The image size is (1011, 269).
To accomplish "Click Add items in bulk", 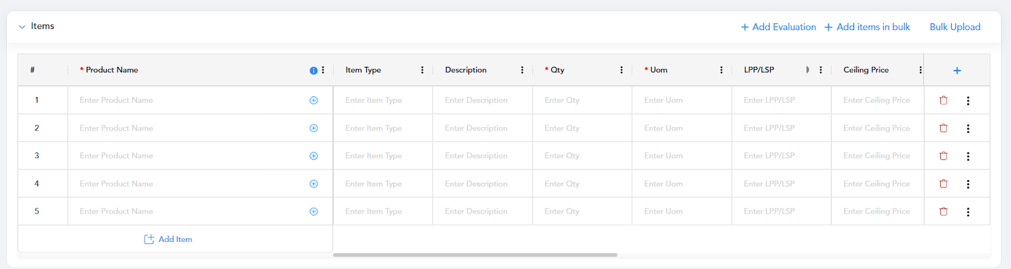I will [x=867, y=27].
